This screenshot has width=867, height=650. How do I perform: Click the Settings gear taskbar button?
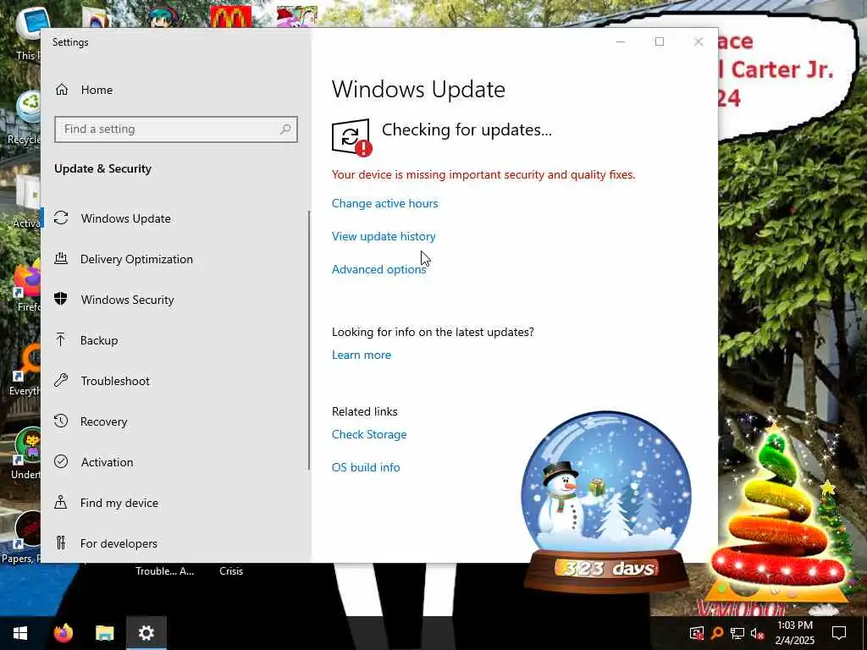146,633
